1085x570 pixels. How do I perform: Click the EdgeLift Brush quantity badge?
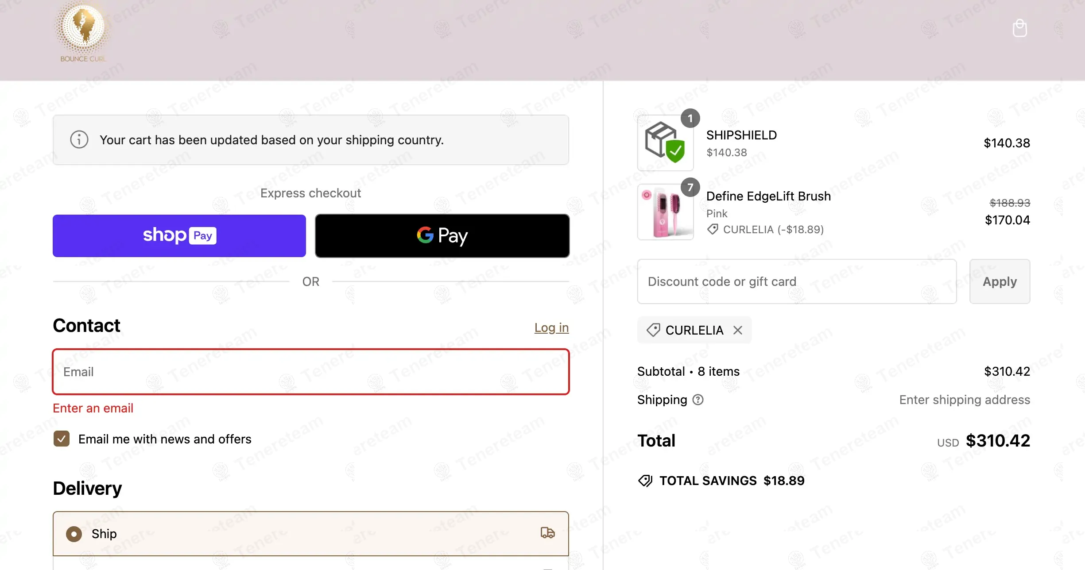pyautogui.click(x=690, y=188)
